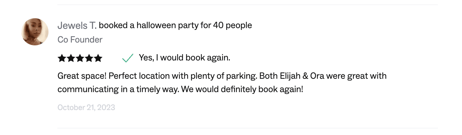
Task: Open the reviewer name Jewels T.
Action: [x=77, y=26]
